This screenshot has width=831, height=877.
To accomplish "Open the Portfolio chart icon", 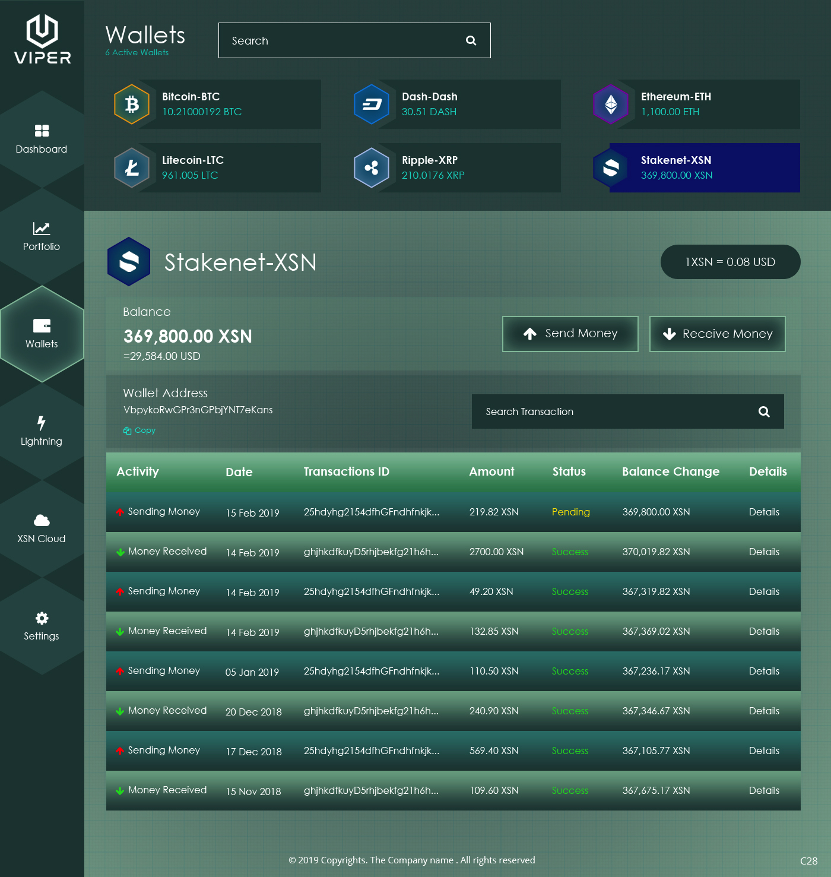I will coord(42,229).
